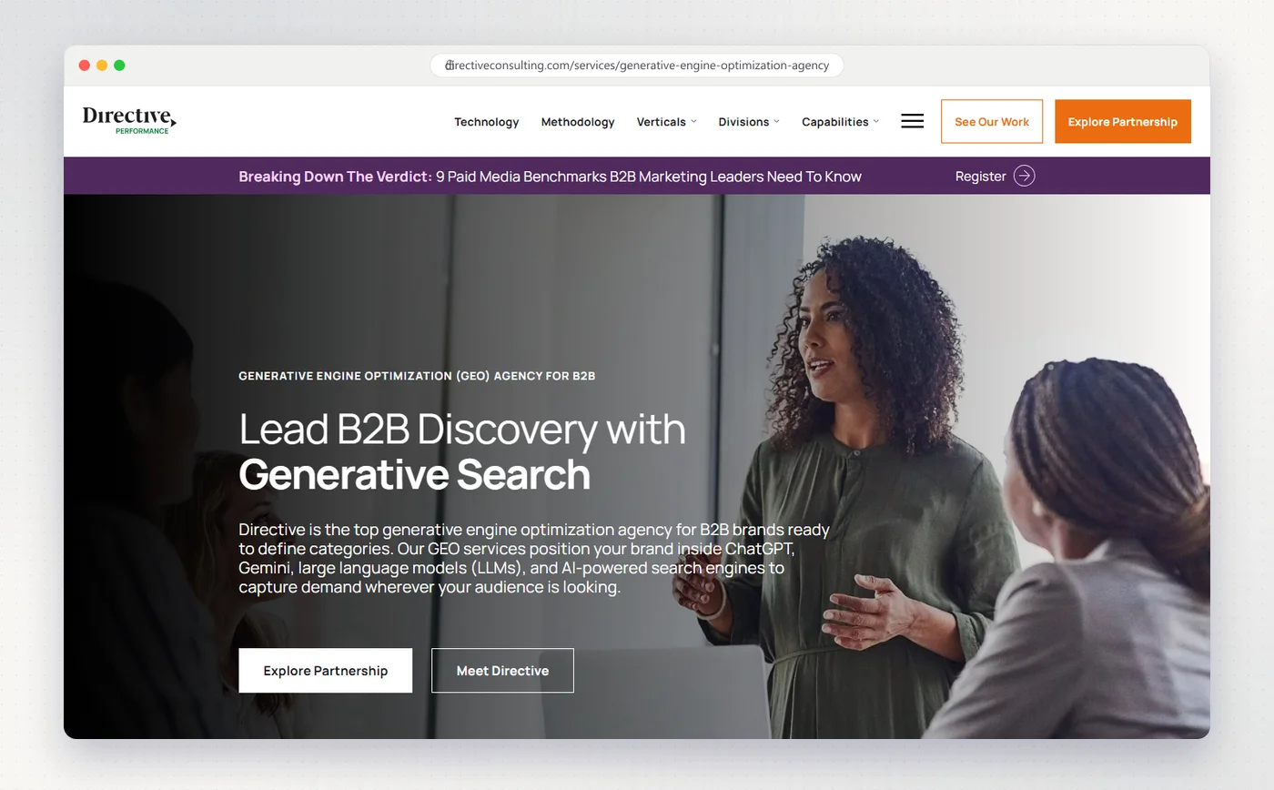Viewport: 1274px width, 790px height.
Task: Click the green maximize window button
Action: 119,66
